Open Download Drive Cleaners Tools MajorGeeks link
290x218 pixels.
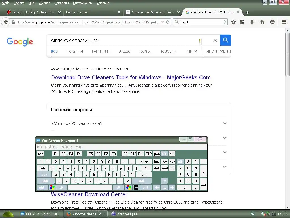point(131,77)
